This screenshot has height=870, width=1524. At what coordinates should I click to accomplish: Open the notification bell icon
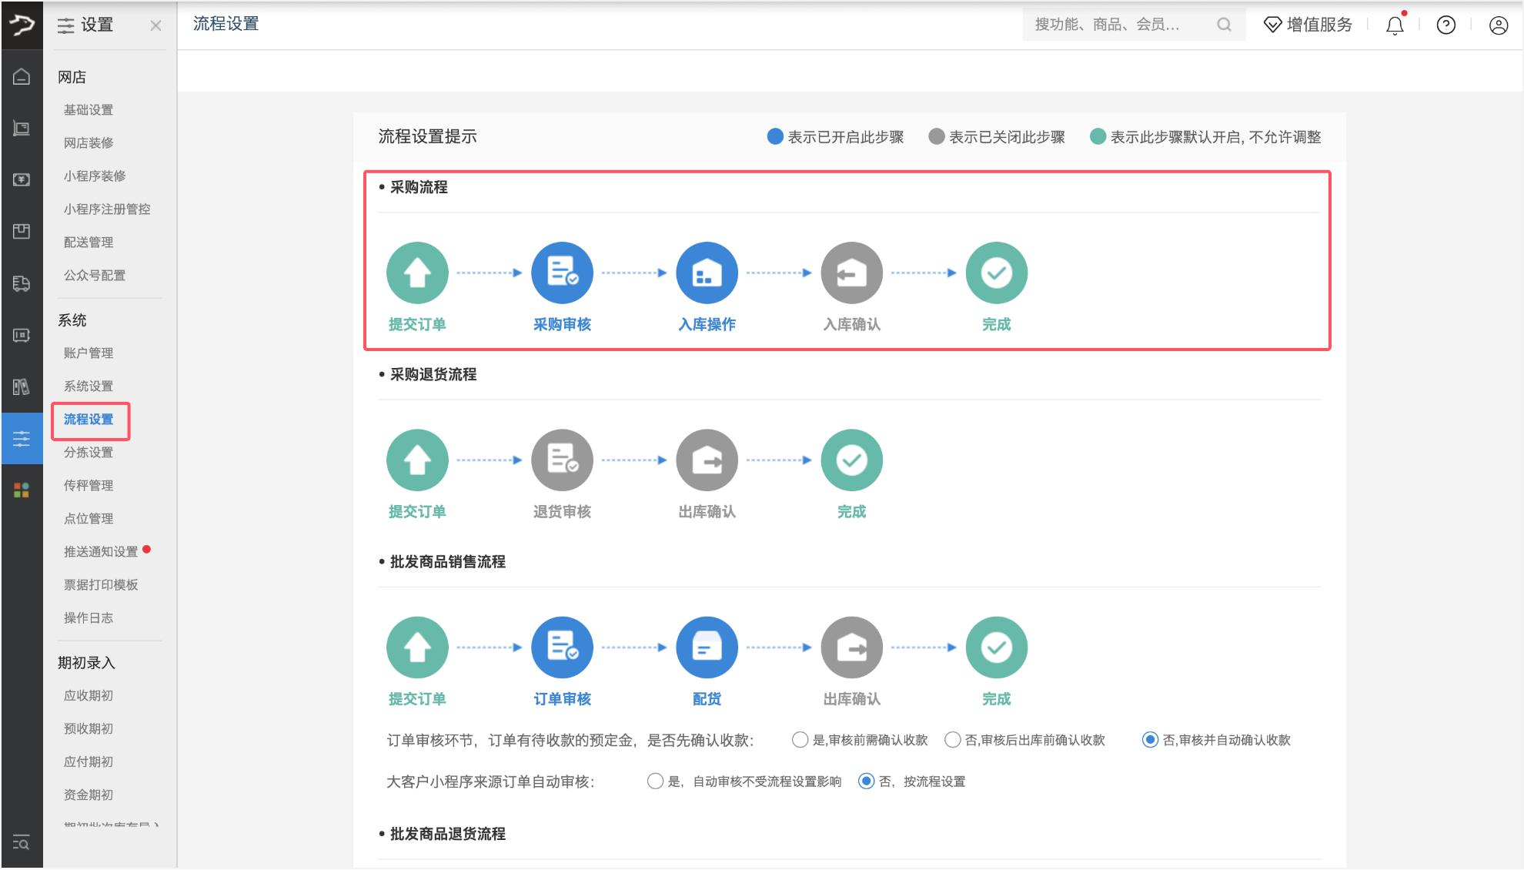(x=1395, y=25)
